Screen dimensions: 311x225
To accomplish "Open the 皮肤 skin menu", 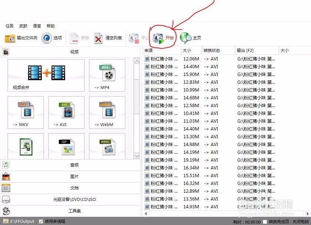I will tap(23, 26).
